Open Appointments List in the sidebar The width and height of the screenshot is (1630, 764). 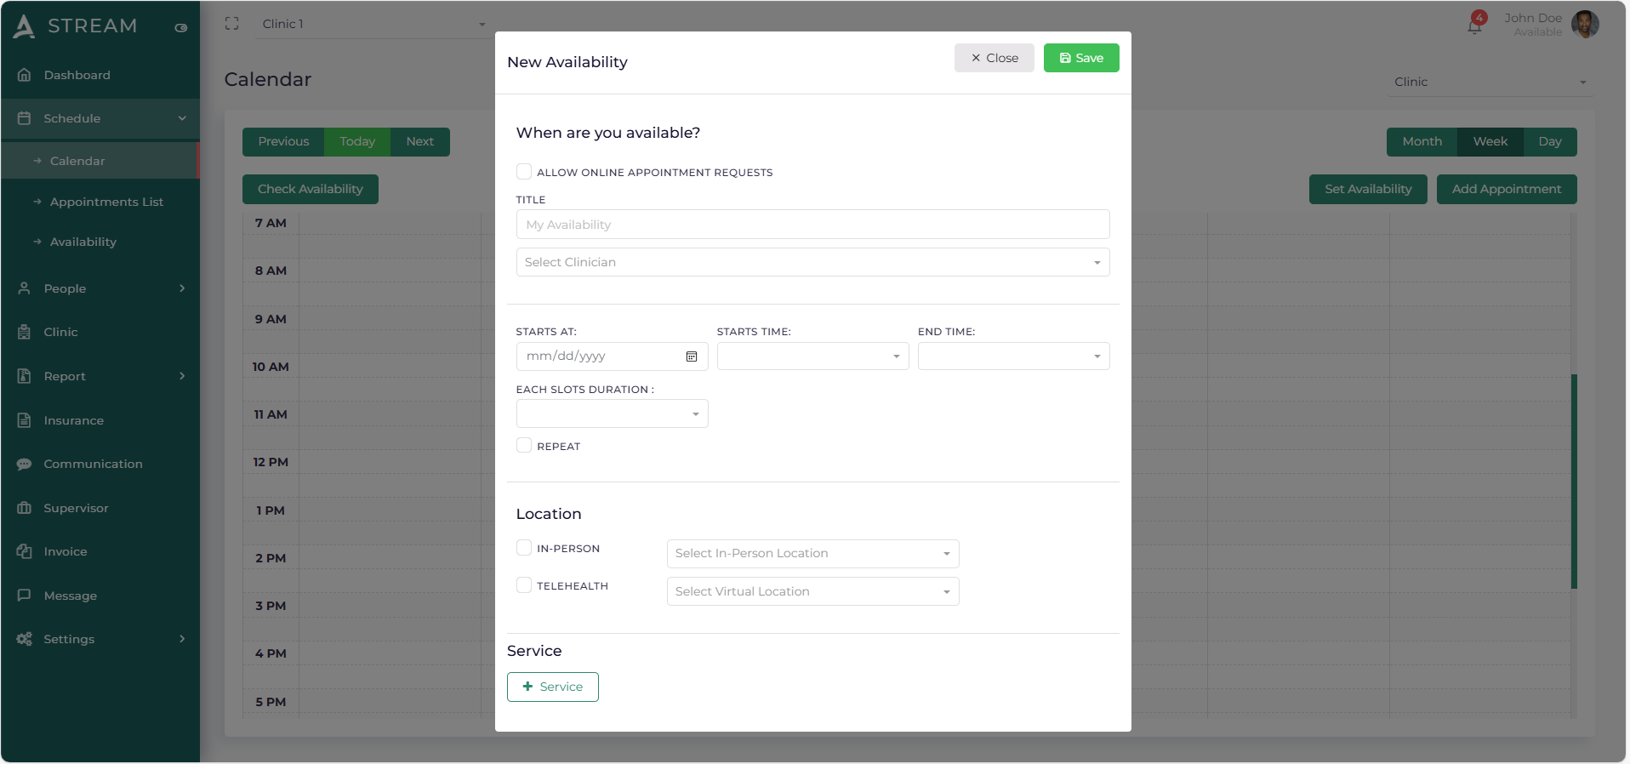pyautogui.click(x=106, y=202)
